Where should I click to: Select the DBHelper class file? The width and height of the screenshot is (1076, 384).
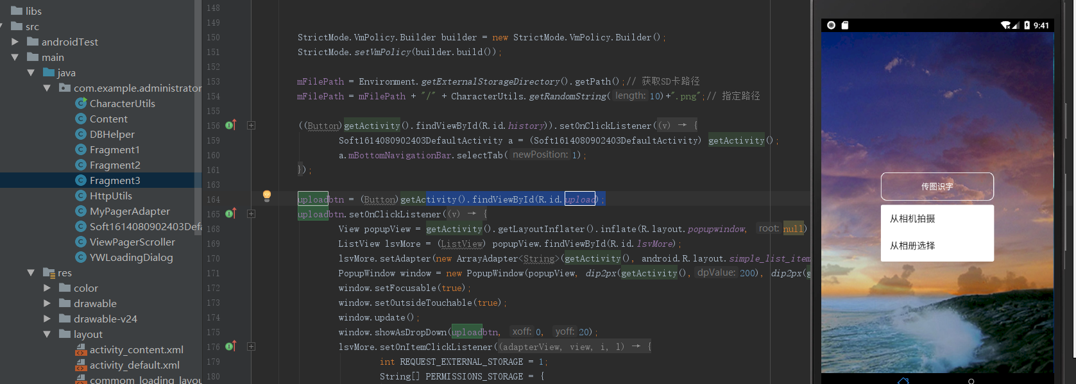(112, 134)
